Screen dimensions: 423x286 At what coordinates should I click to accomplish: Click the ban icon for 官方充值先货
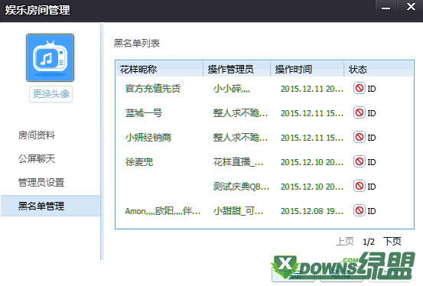[360, 88]
